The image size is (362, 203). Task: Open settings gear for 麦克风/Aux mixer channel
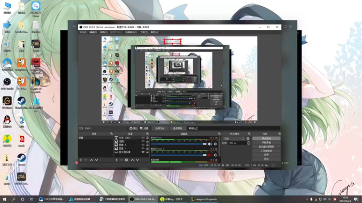(215, 144)
